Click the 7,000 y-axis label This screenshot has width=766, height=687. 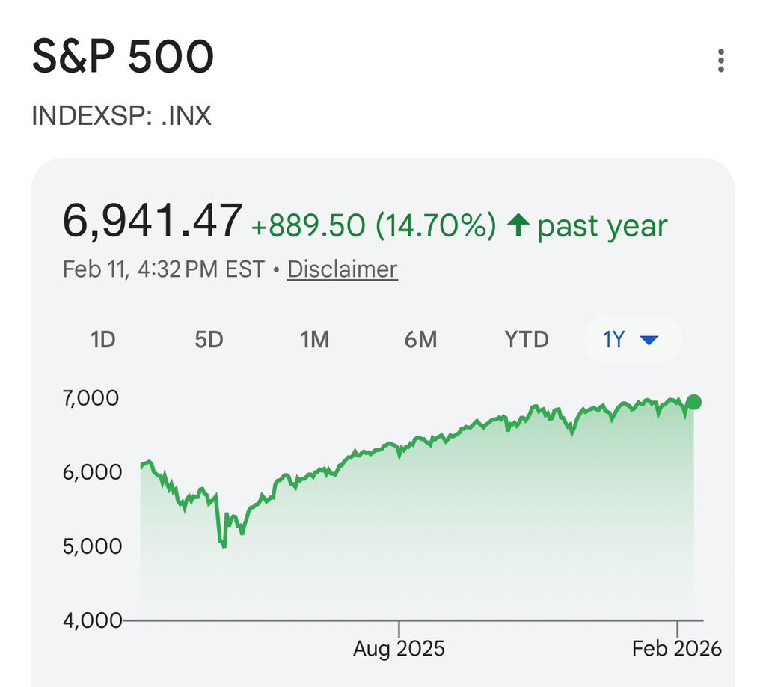(91, 398)
